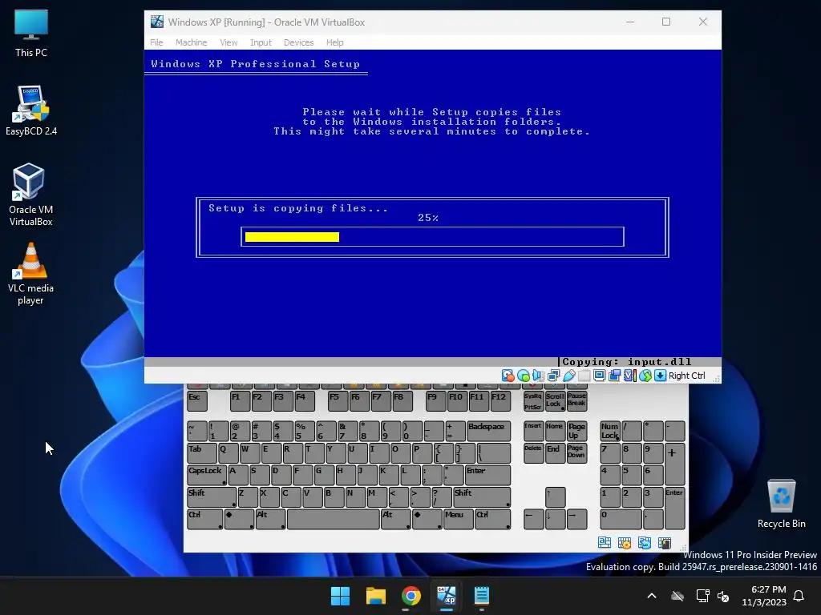Toggle Scroll Lock on the soft keyboard

555,400
